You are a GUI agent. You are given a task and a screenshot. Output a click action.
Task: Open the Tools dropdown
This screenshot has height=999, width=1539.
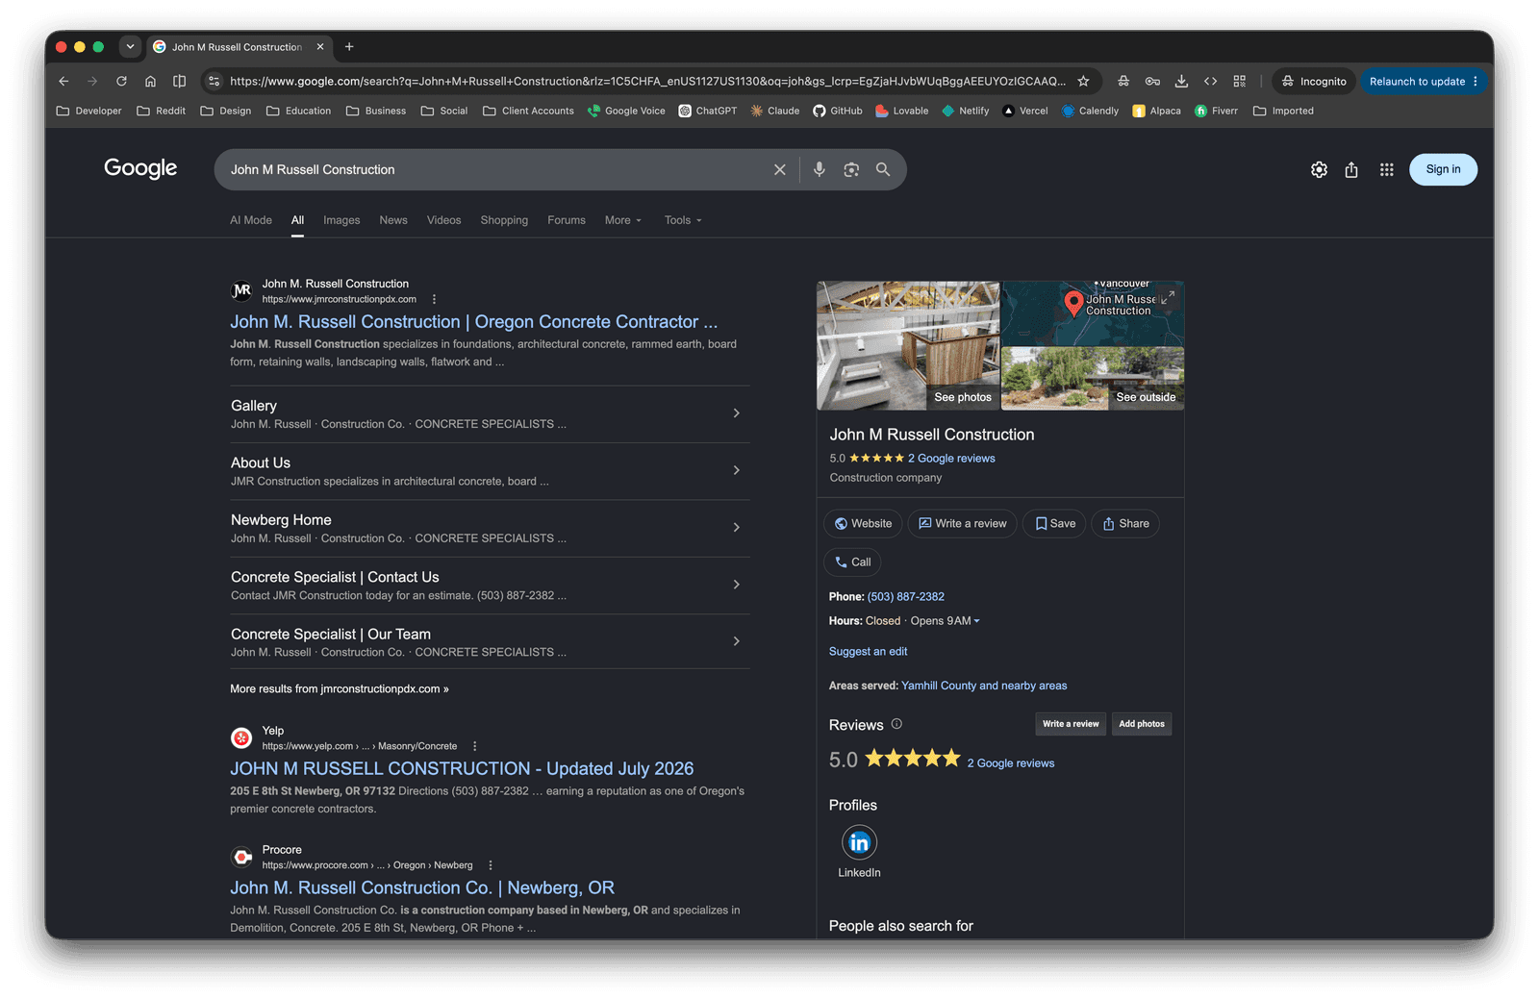pos(683,221)
